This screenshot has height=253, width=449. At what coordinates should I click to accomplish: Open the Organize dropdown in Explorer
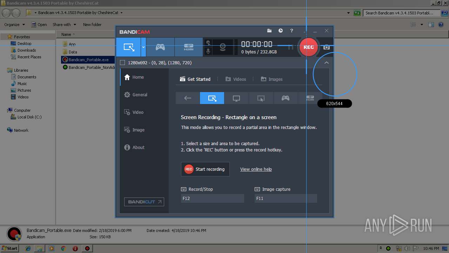15,25
